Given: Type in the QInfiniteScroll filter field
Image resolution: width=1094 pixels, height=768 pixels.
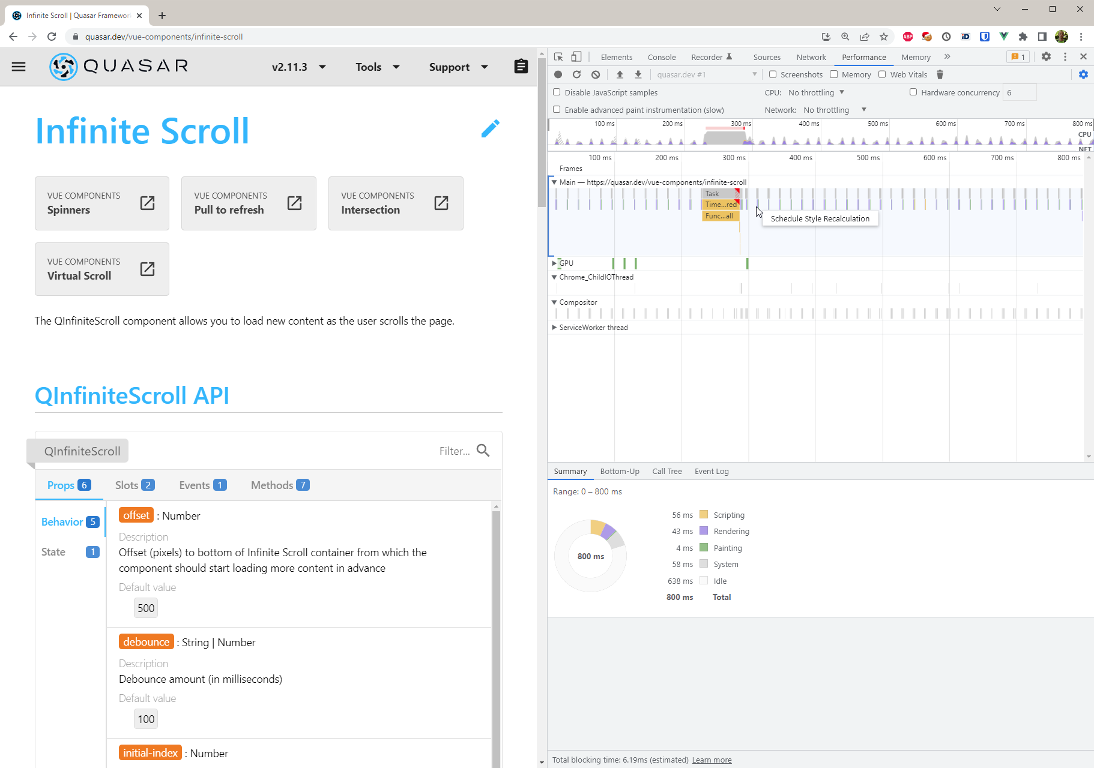Looking at the screenshot, I should tap(456, 451).
